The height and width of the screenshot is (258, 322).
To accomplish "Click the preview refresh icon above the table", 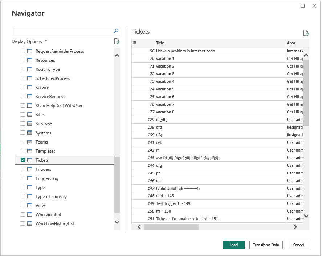I will (306, 33).
